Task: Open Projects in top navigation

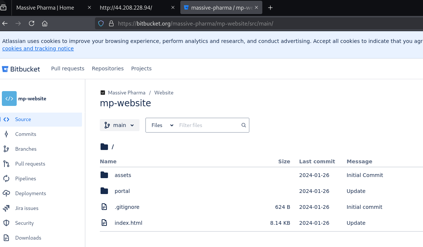Action: pyautogui.click(x=141, y=69)
